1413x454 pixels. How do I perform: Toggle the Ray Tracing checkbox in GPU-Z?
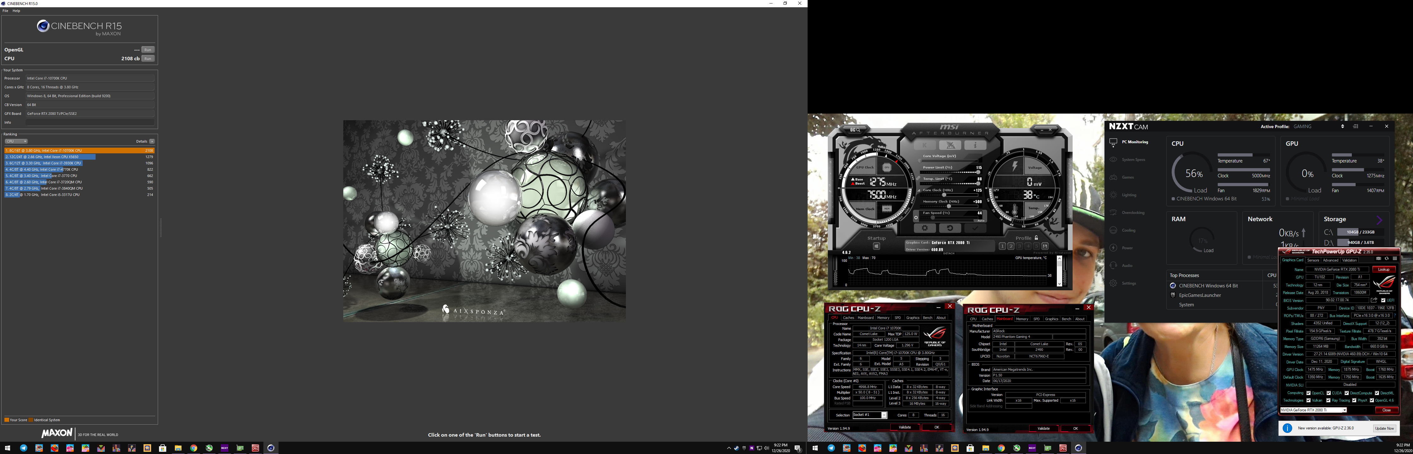coord(1328,400)
